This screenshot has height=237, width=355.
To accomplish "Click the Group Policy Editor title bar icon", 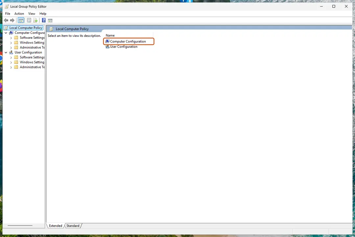I will click(x=7, y=6).
